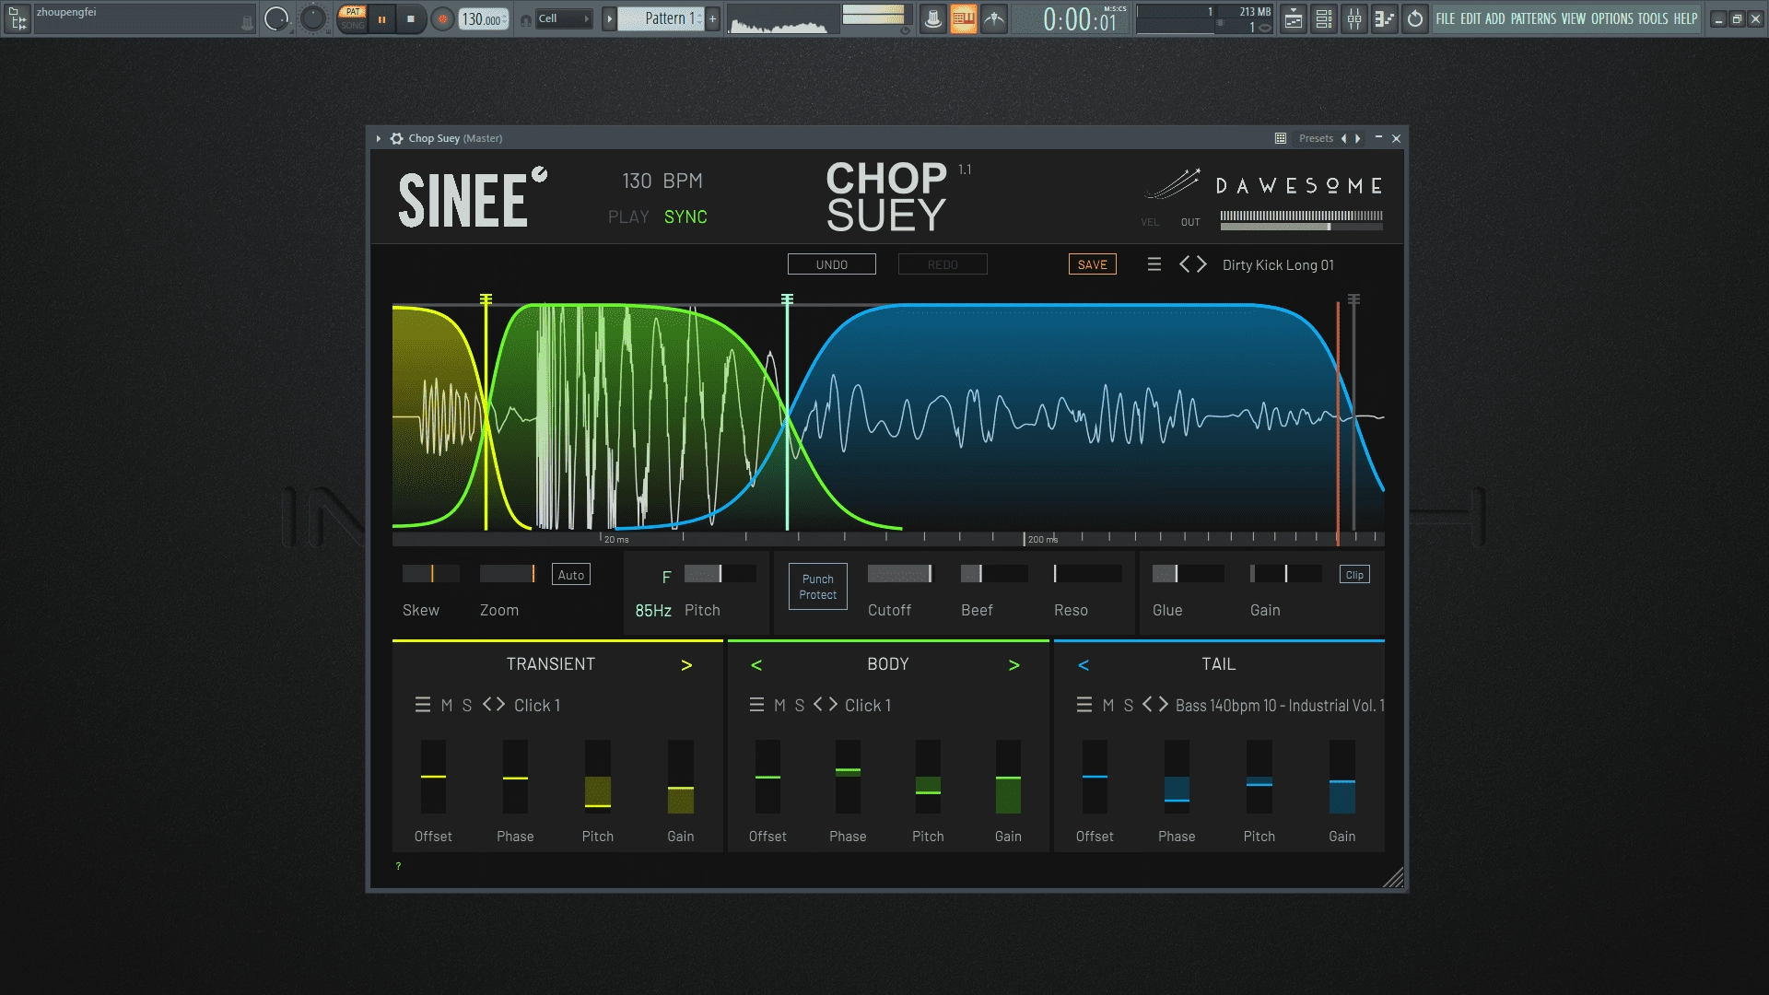Adjust the Cutoff slider
The height and width of the screenshot is (995, 1769).
900,574
